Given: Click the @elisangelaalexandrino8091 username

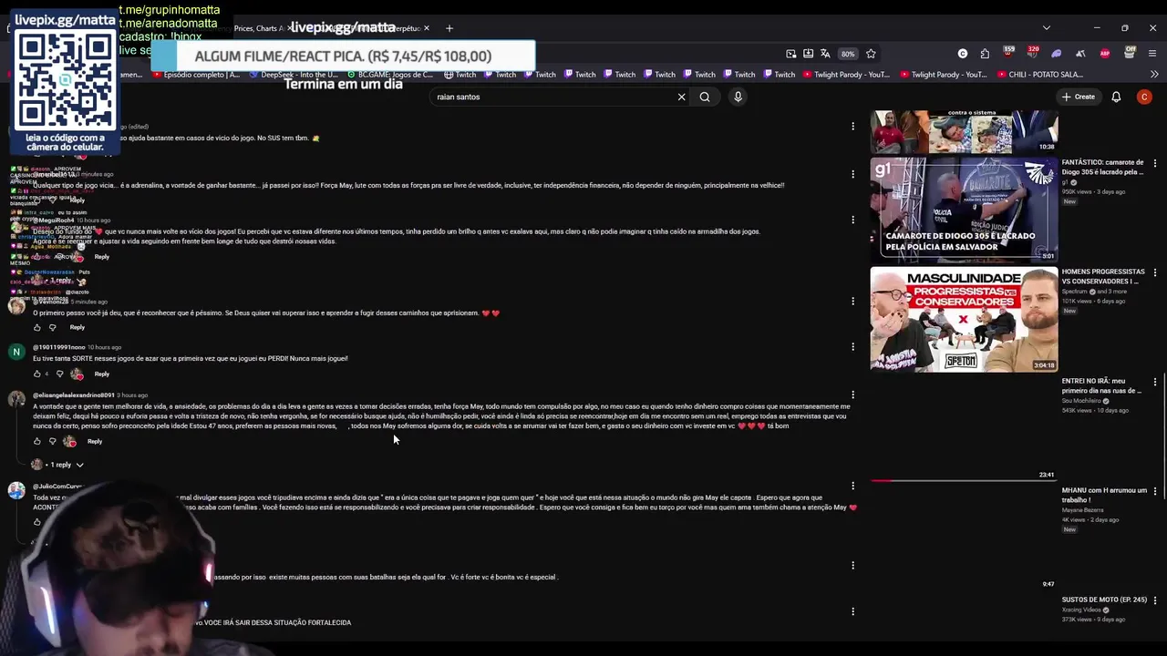Looking at the screenshot, I should click(74, 395).
